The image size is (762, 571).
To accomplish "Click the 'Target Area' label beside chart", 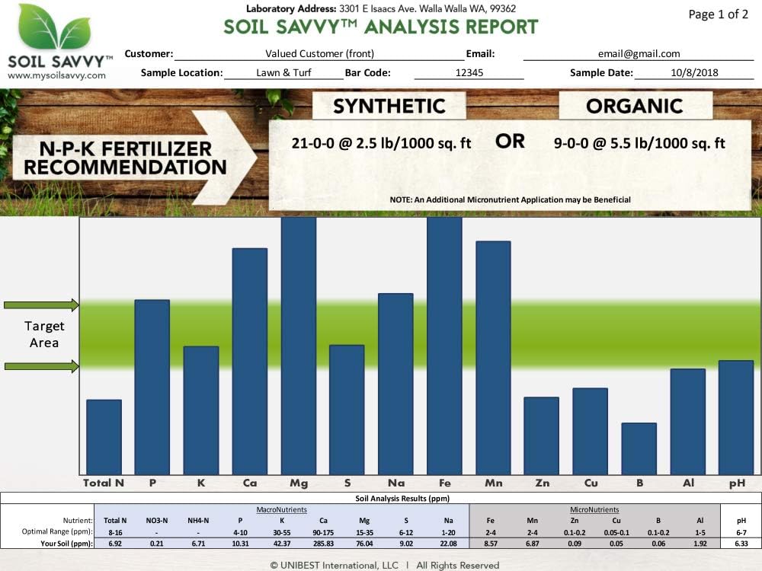I will tap(43, 334).
